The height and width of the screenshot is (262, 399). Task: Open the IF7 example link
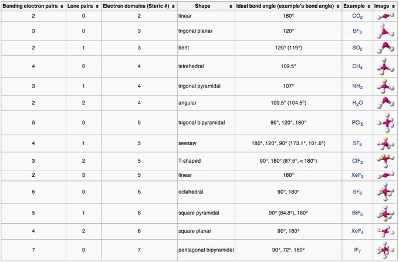pyautogui.click(x=357, y=250)
